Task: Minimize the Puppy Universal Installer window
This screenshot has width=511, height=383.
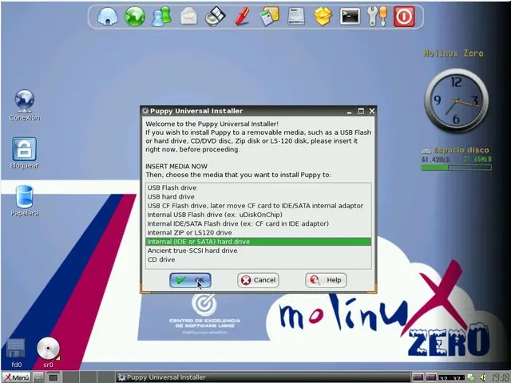Action: [350, 111]
